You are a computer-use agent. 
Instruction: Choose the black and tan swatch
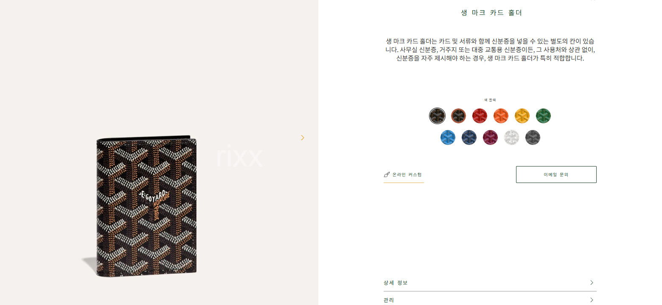click(x=458, y=116)
